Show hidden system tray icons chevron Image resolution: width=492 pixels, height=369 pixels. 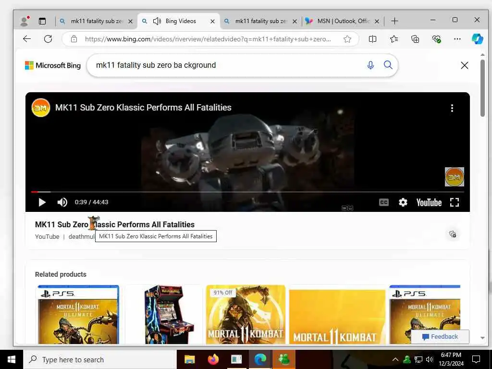[395, 359]
